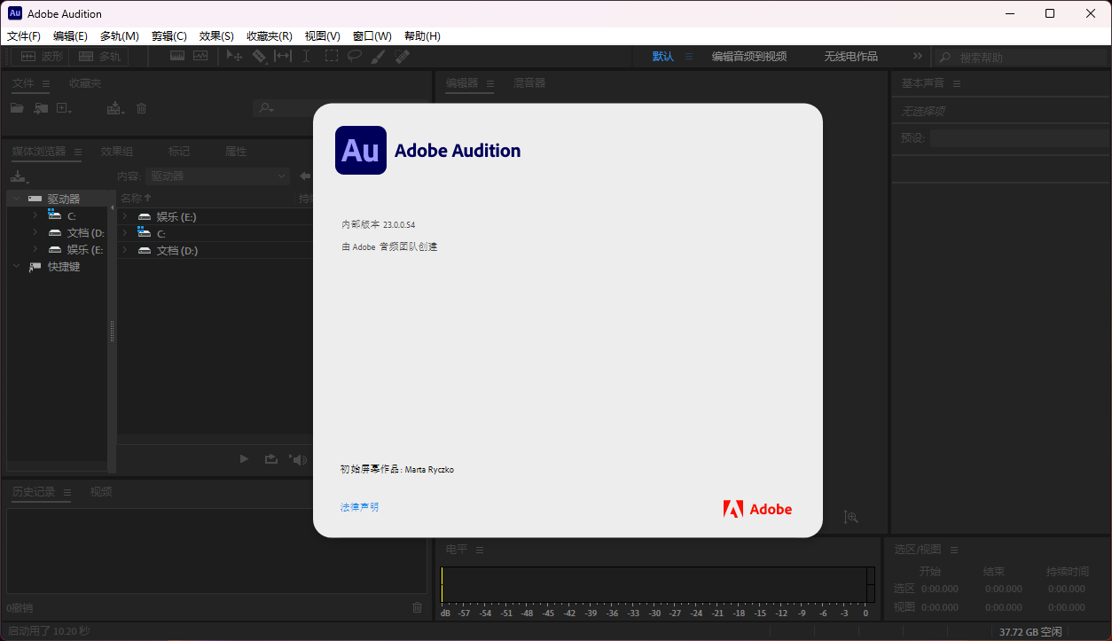This screenshot has height=641, width=1112.
Task: Open the 编辑(E) menu
Action: click(x=70, y=36)
